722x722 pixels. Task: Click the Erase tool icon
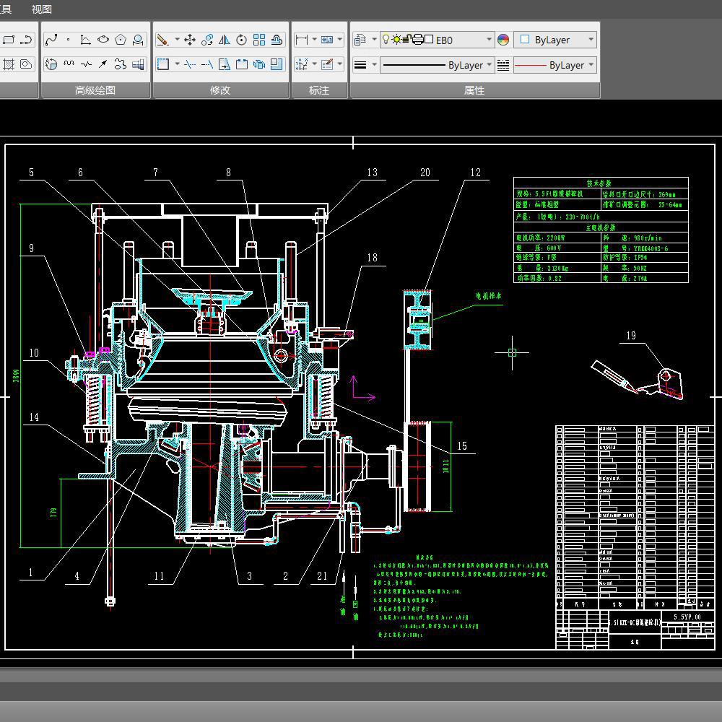pos(163,40)
